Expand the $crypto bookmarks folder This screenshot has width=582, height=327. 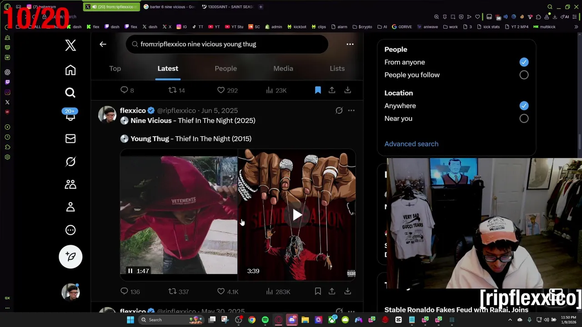pyautogui.click(x=362, y=27)
